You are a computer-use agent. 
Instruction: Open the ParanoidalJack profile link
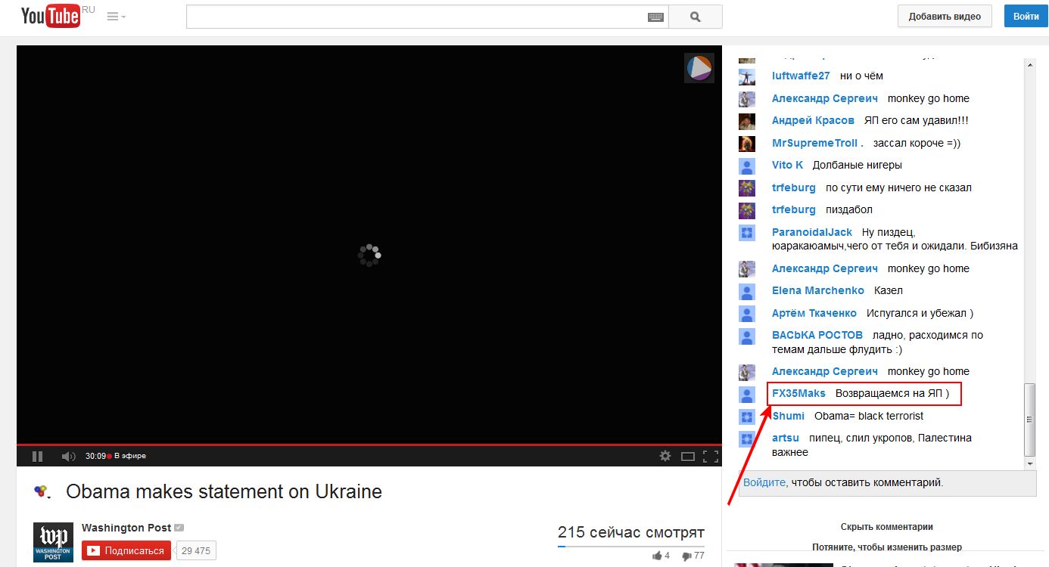click(812, 232)
